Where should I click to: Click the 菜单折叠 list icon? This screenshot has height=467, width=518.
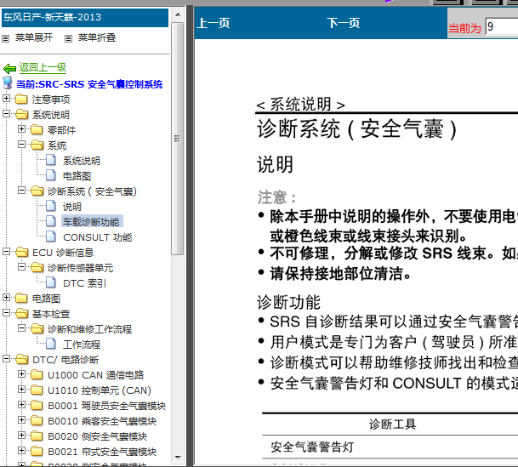pyautogui.click(x=68, y=38)
